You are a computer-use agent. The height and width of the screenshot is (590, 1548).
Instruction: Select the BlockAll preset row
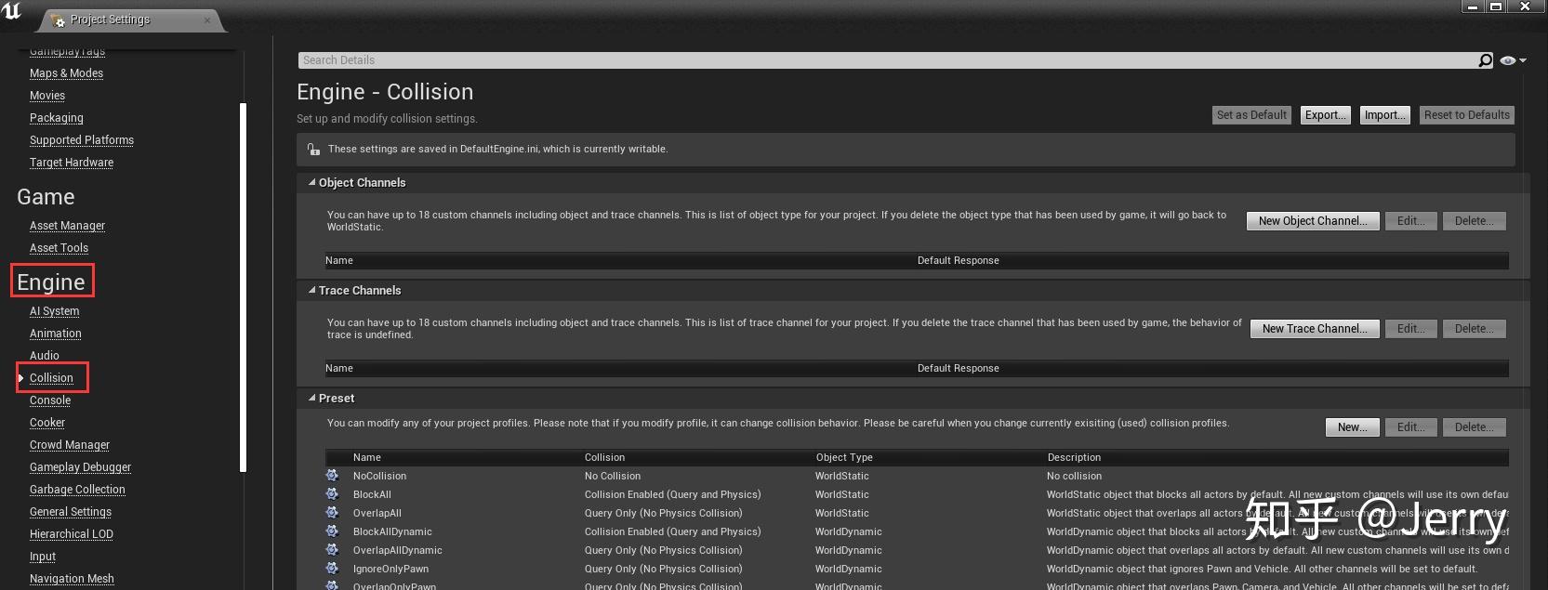917,494
